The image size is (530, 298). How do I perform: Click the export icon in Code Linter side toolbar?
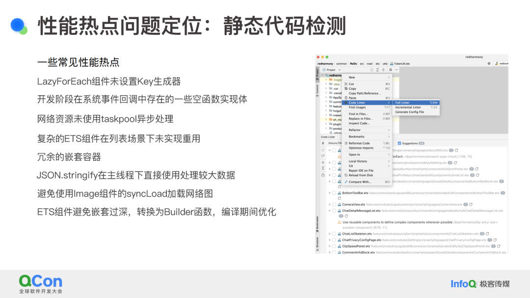(x=323, y=175)
